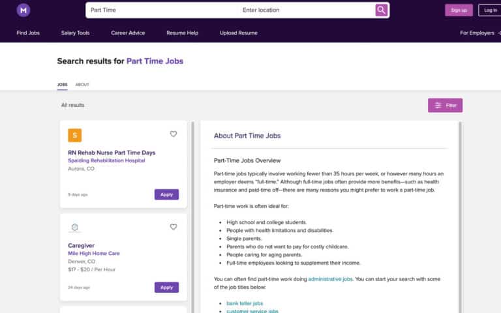
Task: Select Career Advice in the top navigation
Action: 128,33
